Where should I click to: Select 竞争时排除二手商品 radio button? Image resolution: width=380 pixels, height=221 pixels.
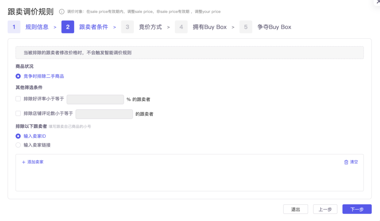18,76
